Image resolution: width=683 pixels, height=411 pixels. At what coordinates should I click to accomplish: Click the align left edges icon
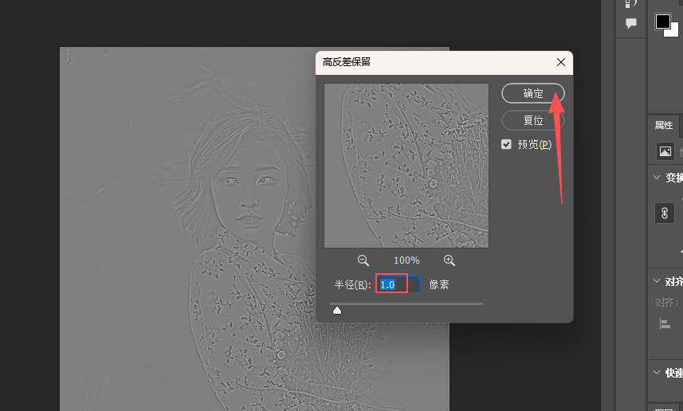point(665,324)
